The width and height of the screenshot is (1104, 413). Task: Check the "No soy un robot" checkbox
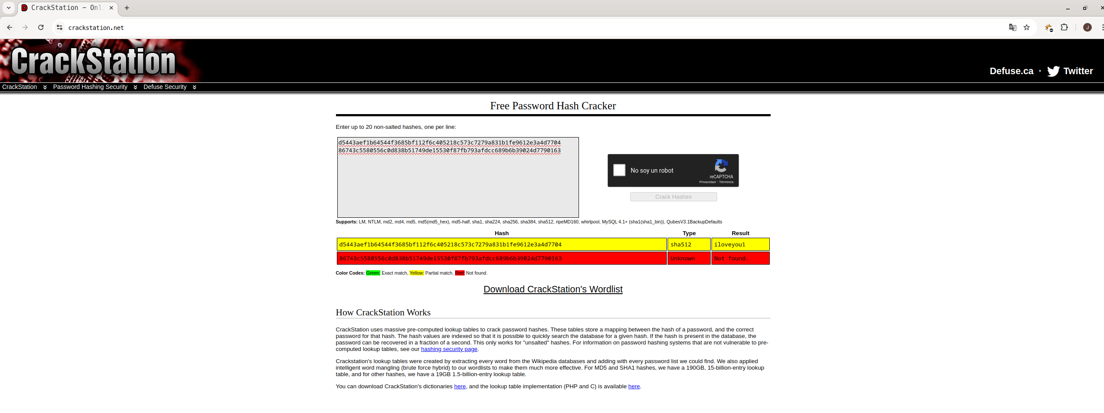tap(619, 170)
